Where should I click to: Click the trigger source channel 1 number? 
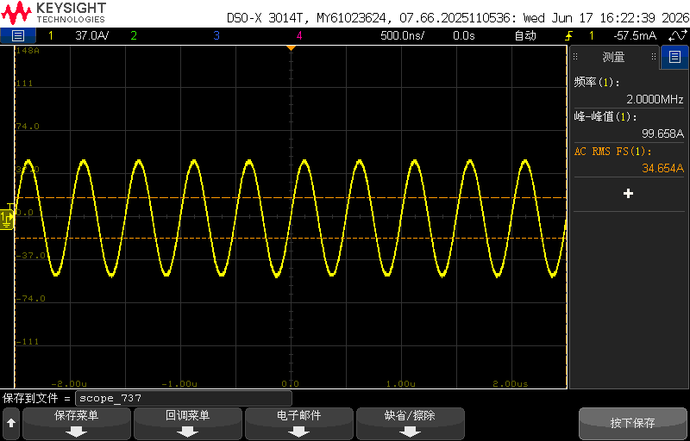[592, 35]
